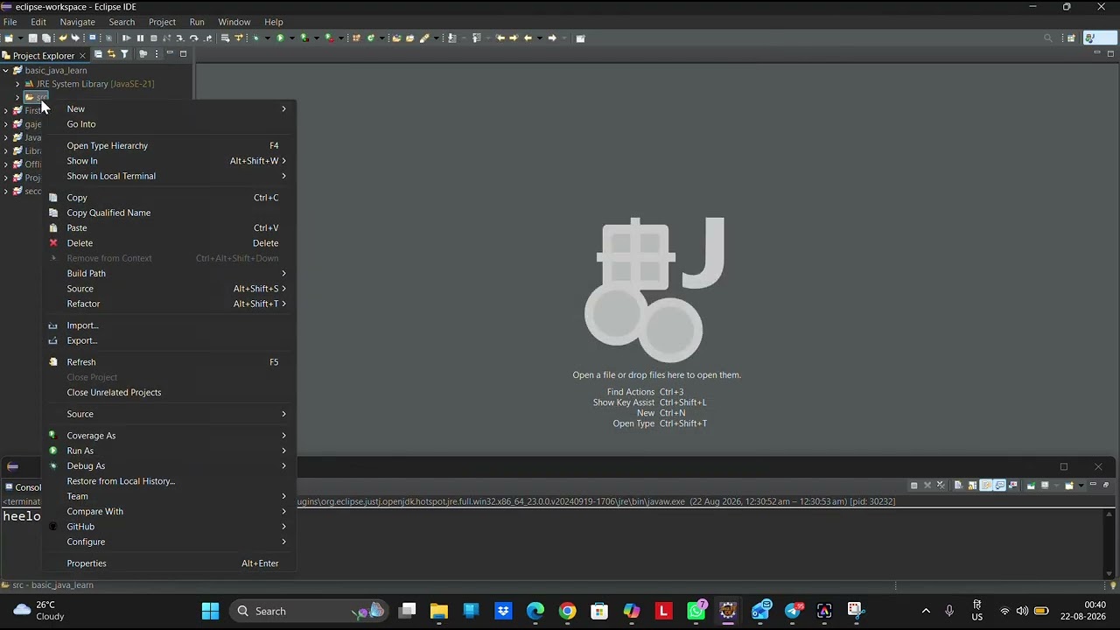
Task: Choose Copy Qualified Name
Action: (x=170, y=213)
